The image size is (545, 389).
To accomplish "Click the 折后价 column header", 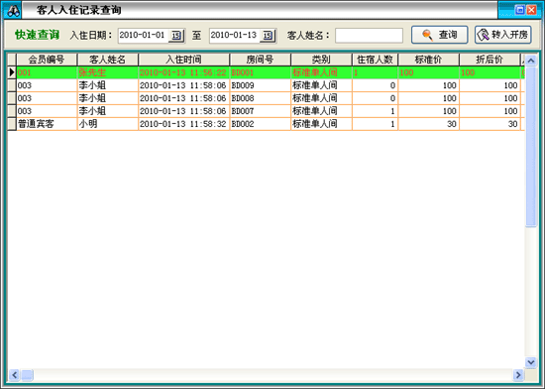I will [x=490, y=60].
